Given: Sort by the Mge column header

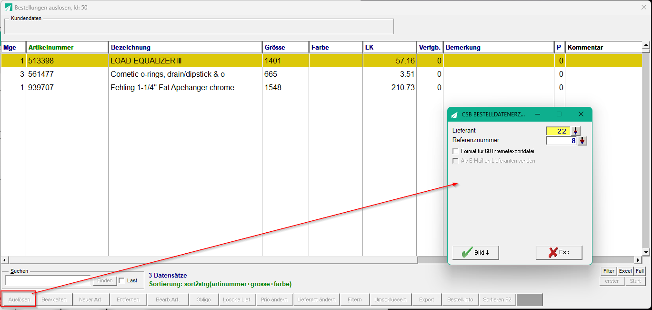Looking at the screenshot, I should pos(13,47).
